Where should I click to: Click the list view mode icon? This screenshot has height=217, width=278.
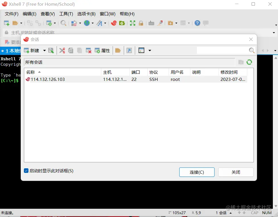tap(141, 51)
